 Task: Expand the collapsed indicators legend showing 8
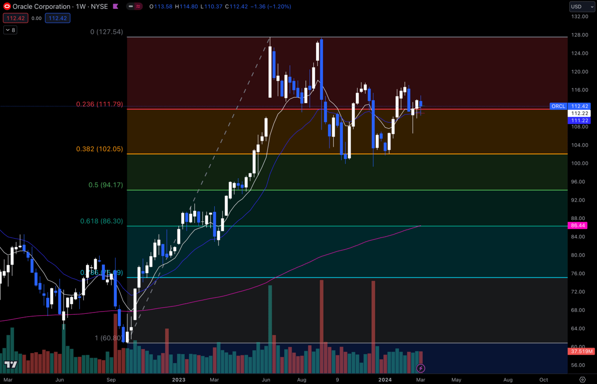pos(10,30)
